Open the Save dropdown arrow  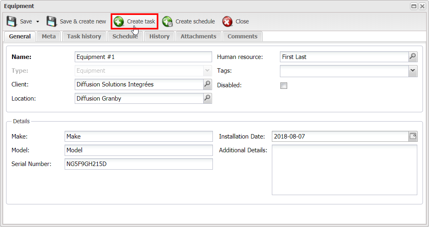click(38, 21)
